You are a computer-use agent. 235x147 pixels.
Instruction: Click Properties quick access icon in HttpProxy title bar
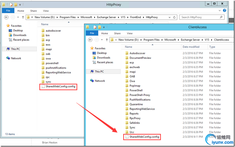11,5
